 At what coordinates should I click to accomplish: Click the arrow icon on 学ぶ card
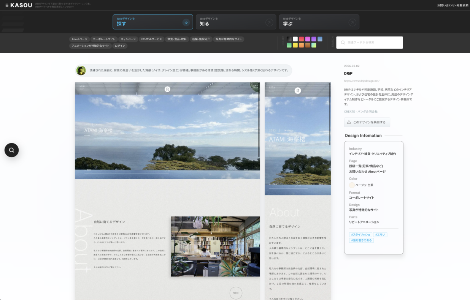(x=352, y=22)
